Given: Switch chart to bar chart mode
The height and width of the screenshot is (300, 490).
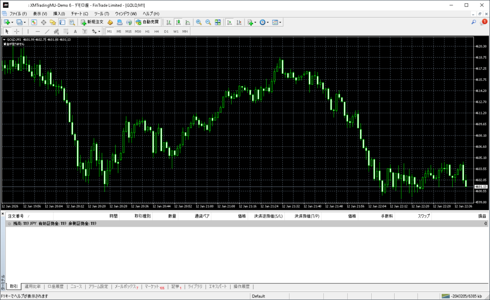Looking at the screenshot, I should tap(168, 22).
